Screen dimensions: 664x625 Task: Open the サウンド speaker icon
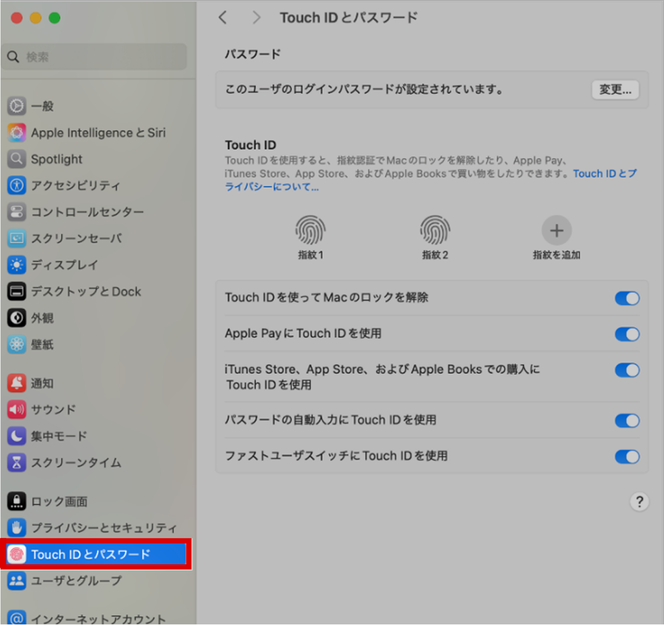[x=16, y=410]
